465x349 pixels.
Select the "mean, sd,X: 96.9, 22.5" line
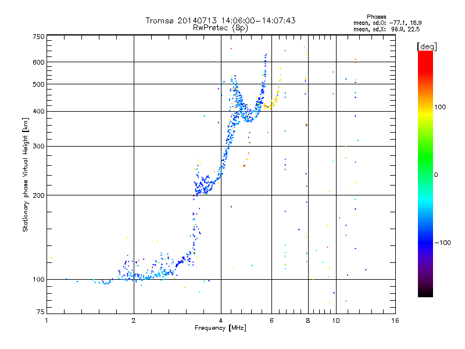click(x=387, y=29)
